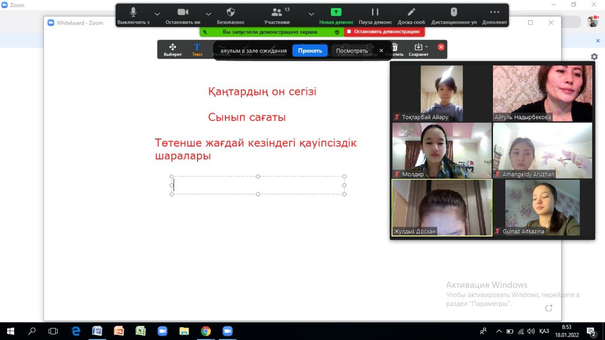The image size is (605, 340).
Task: Click the Remote Control mouse icon
Action: click(x=454, y=13)
